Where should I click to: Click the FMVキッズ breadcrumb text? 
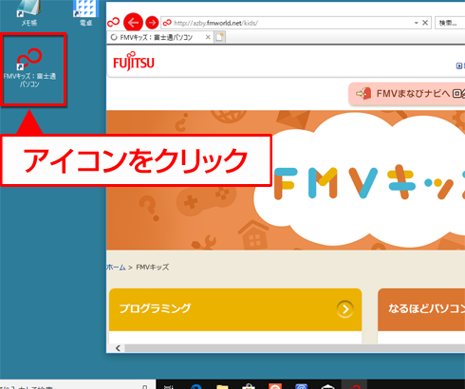pyautogui.click(x=153, y=268)
